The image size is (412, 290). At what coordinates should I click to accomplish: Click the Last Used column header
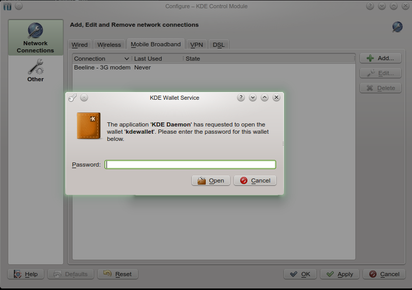158,59
